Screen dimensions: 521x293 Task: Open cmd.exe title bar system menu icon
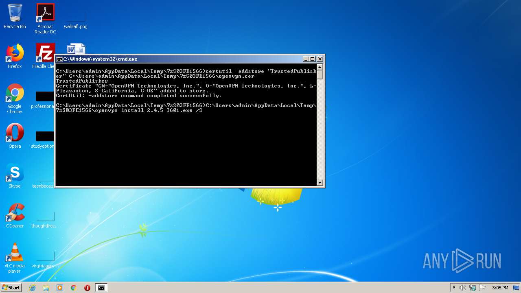[59, 59]
